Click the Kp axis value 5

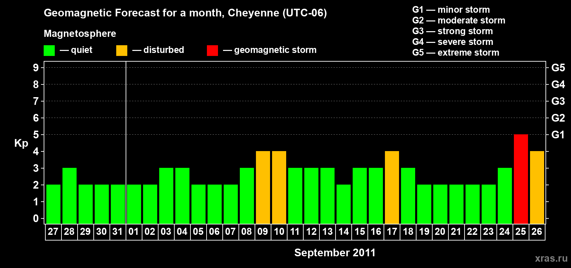click(36, 135)
